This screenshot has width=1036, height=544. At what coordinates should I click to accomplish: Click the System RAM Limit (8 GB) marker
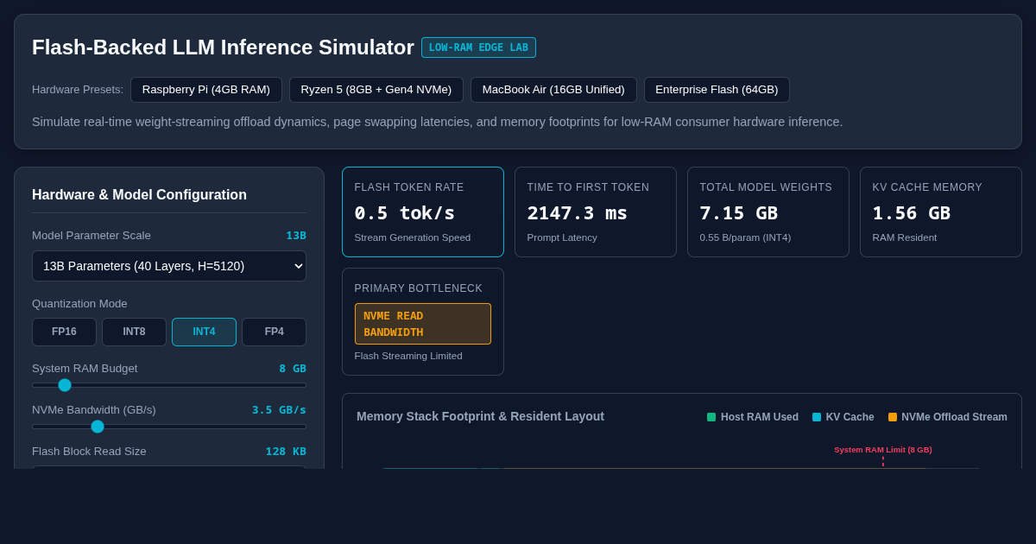click(x=883, y=450)
